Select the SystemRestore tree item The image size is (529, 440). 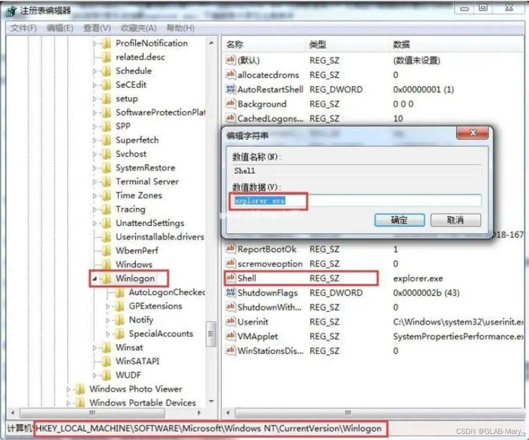(x=145, y=168)
